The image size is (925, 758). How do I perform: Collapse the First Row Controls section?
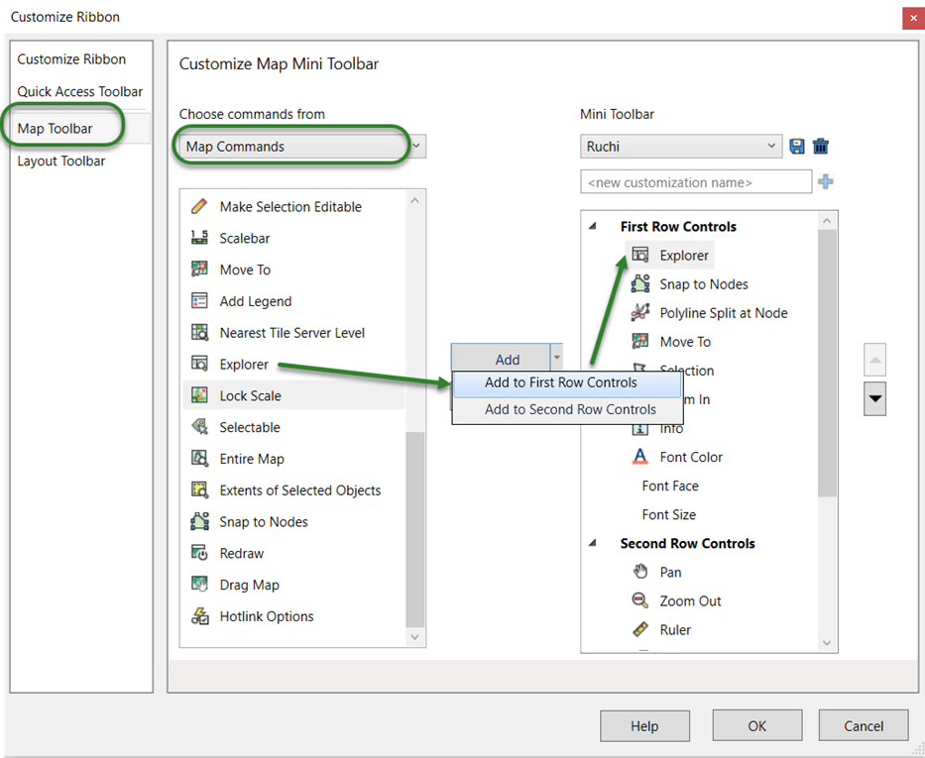(595, 226)
